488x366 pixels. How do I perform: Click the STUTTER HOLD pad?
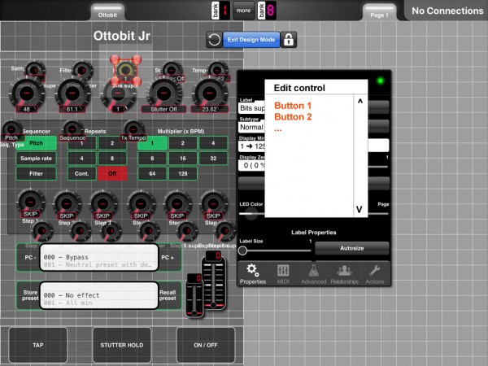[x=122, y=345]
